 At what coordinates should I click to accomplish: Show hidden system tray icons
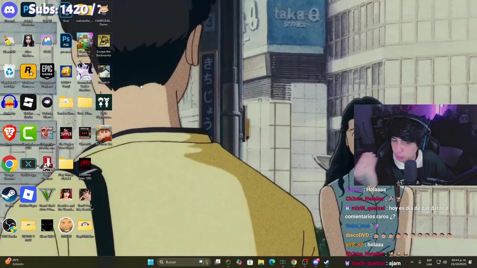[x=412, y=262]
